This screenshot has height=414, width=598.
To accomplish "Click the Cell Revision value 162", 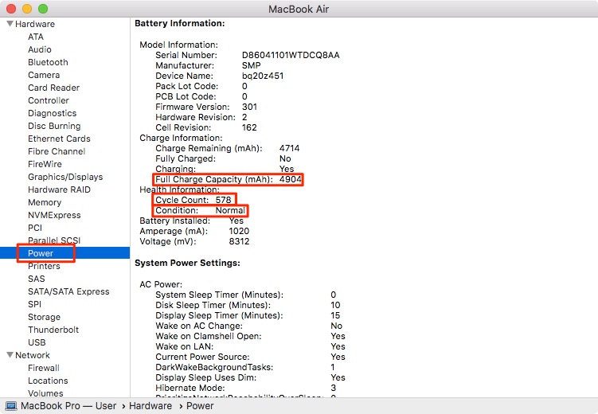I will click(249, 127).
